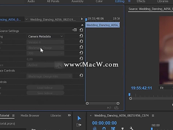Open the Blackmagic Design gamut dropdown
Viewport: 173px width, 130px height.
pyautogui.click(x=45, y=48)
